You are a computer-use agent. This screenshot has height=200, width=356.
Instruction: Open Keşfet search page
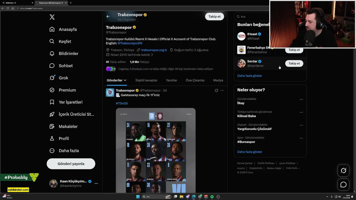[x=60, y=41]
